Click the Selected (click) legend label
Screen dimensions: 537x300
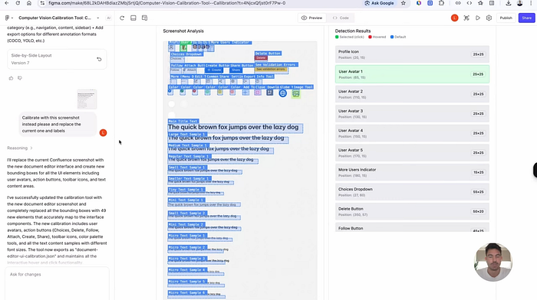click(x=351, y=37)
